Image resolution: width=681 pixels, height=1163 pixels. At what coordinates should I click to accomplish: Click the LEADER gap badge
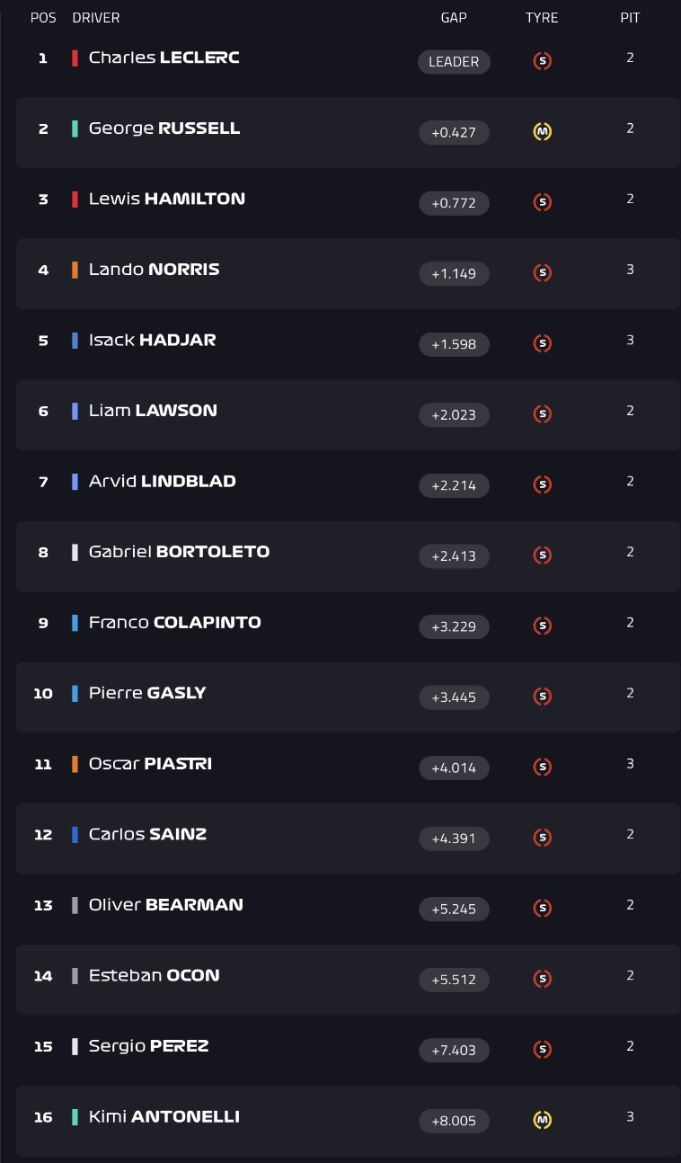click(454, 62)
